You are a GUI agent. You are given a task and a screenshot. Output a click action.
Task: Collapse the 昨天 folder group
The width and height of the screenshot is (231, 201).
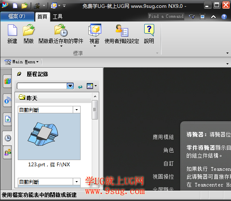53,98
